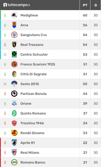Select the Franco Scarioni 1925 badge
Screen dimensions: 101x167
click(x=14, y=64)
